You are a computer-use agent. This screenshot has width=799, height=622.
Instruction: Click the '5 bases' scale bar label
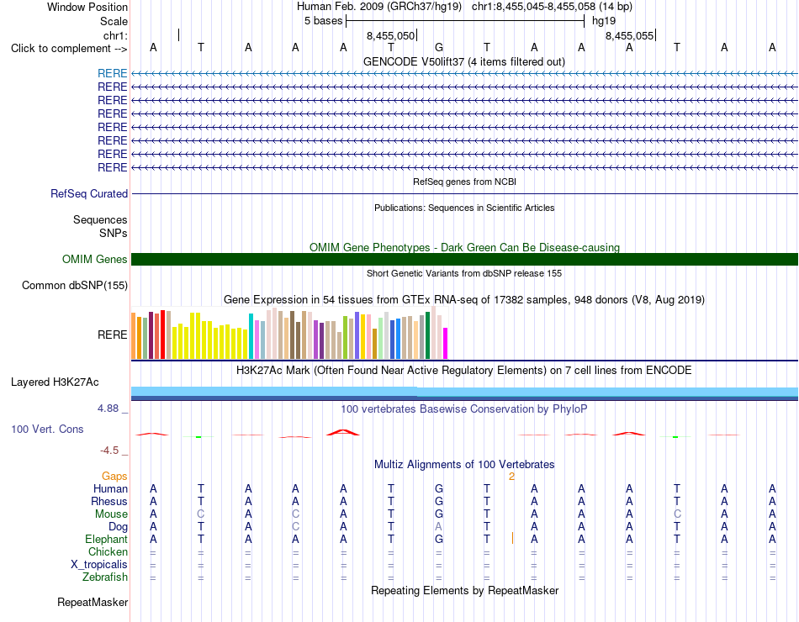pos(324,21)
